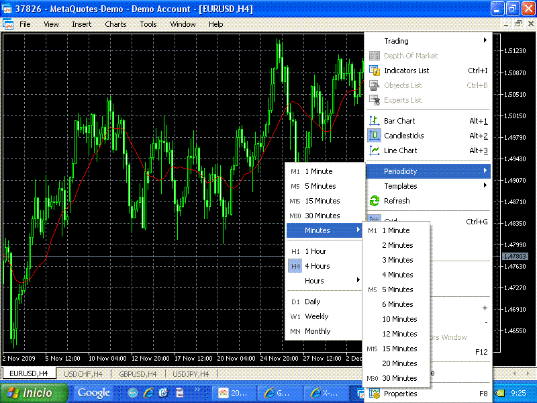Select the highlighted H4 4 Hours period
The height and width of the screenshot is (403, 537).
coord(317,266)
